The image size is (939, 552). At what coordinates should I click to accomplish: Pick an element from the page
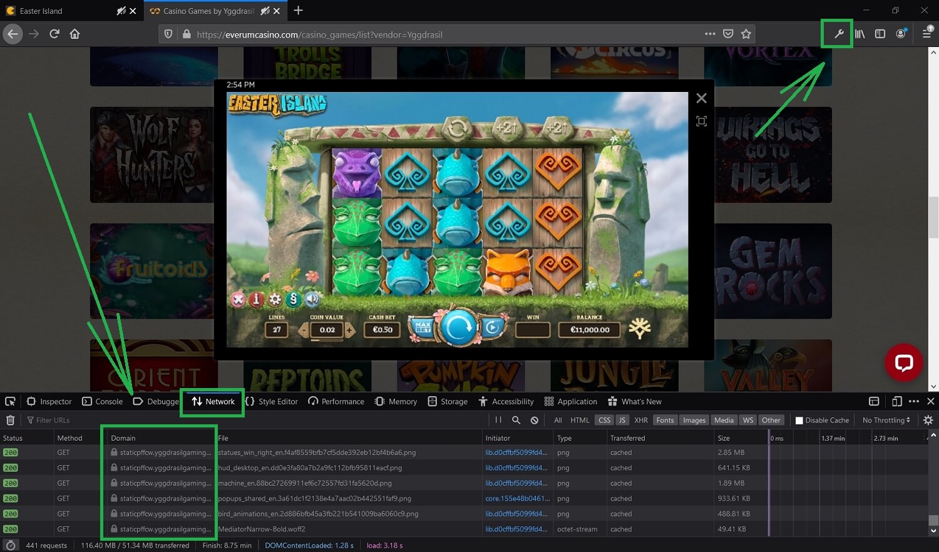pyautogui.click(x=10, y=401)
